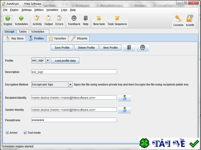Click feedback button beside profile help button

click(x=142, y=47)
